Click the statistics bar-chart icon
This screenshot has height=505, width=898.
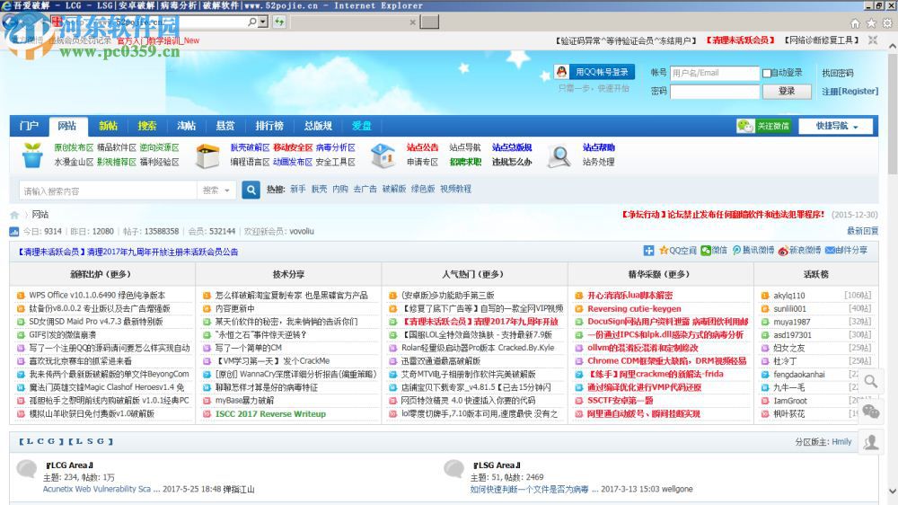14,232
